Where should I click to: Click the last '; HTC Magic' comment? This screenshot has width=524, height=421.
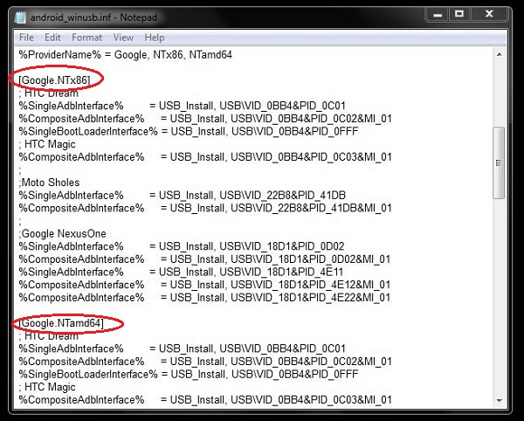pos(47,387)
